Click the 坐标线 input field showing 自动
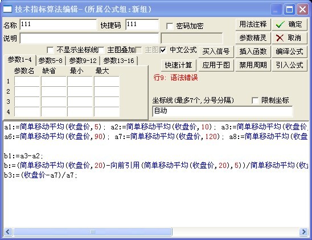Viewport: 312px width, 240px height. click(223, 111)
